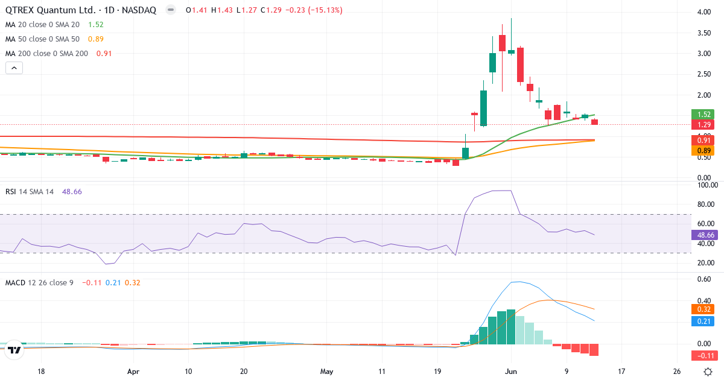Collapse the indicator legend chevron
This screenshot has width=724, height=380.
14,68
